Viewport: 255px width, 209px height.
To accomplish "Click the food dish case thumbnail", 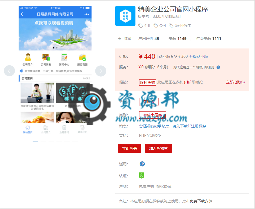I will click(37, 117).
